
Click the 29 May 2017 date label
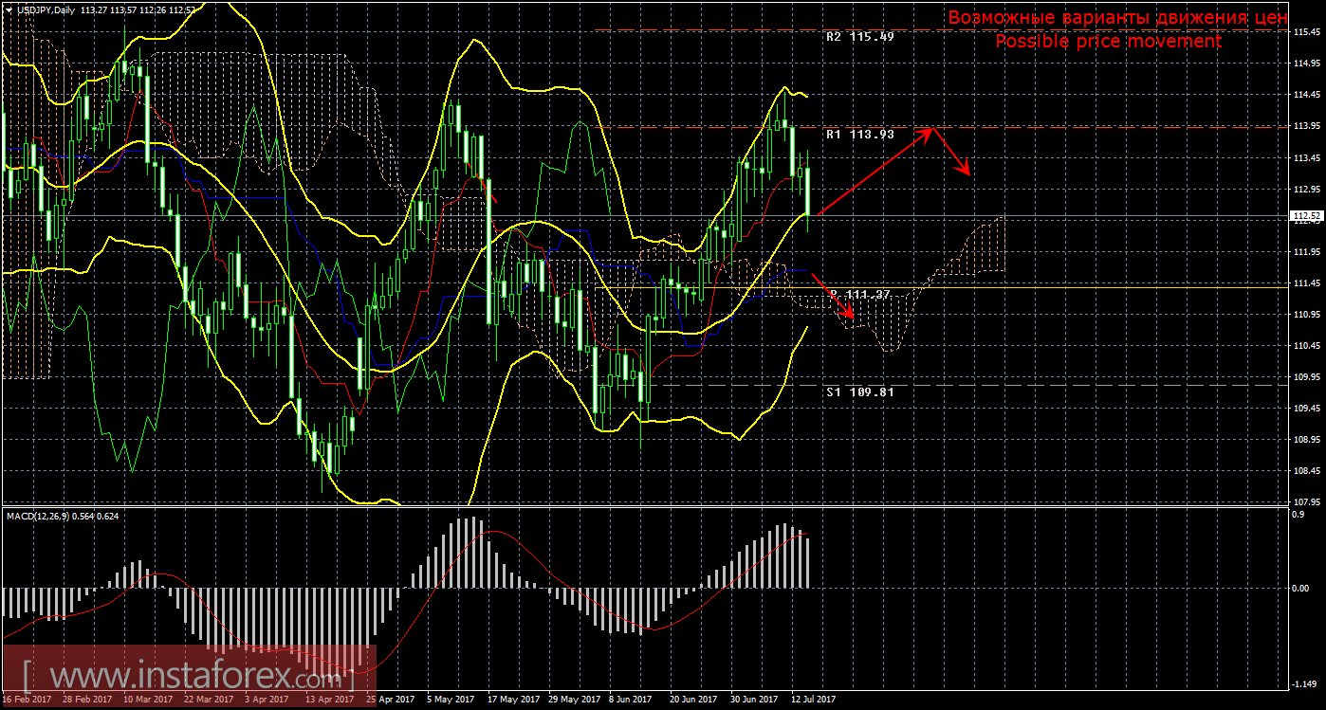pyautogui.click(x=572, y=700)
